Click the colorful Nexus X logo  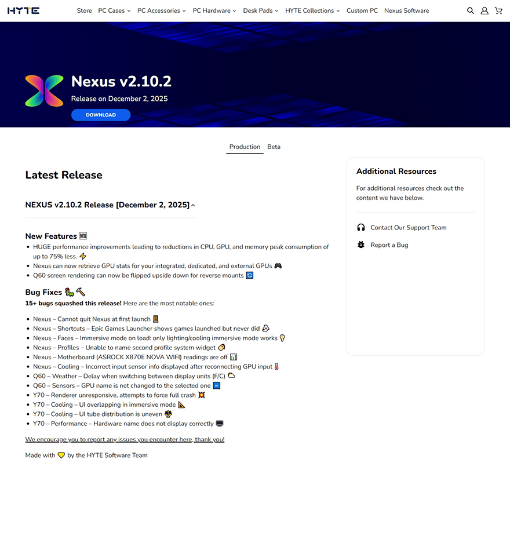click(x=44, y=90)
